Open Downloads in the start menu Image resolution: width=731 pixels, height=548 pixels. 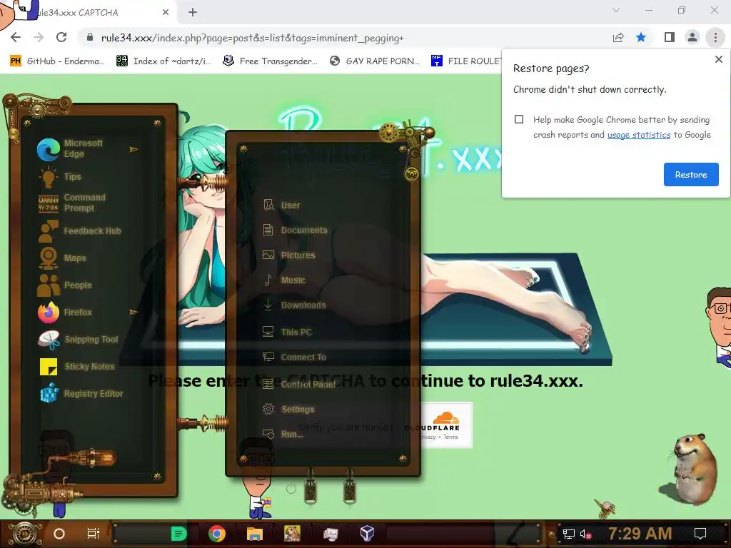coord(294,305)
